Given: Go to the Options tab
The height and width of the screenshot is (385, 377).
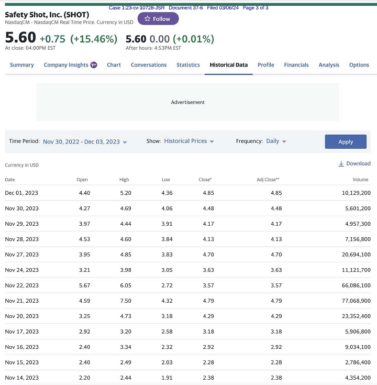Looking at the screenshot, I should pyautogui.click(x=359, y=65).
